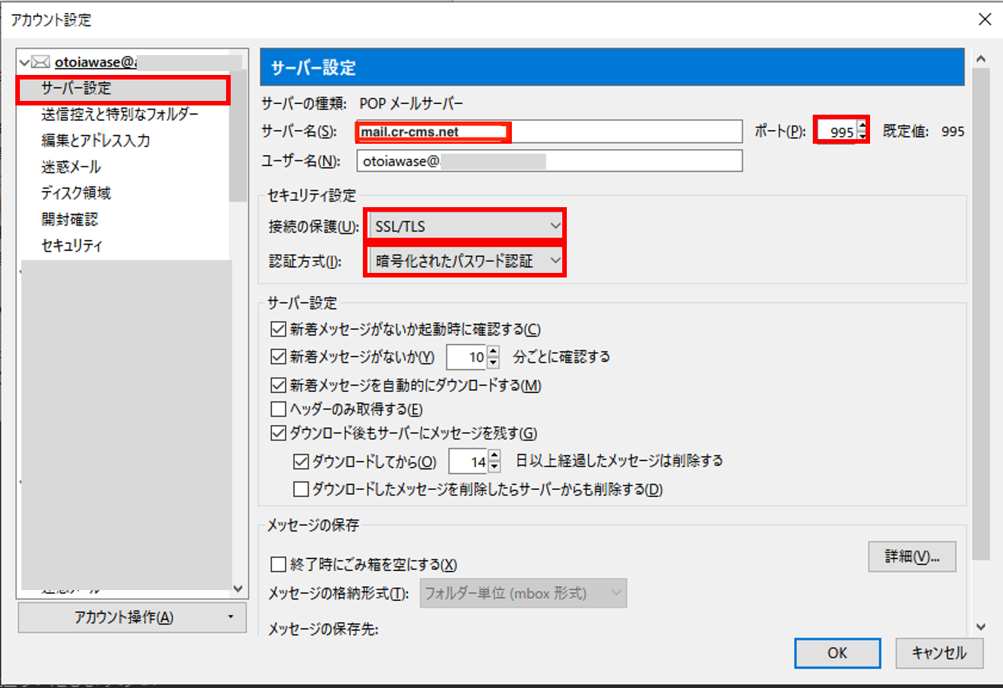
Task: Increase the port number with up arrow
Action: pos(863,126)
